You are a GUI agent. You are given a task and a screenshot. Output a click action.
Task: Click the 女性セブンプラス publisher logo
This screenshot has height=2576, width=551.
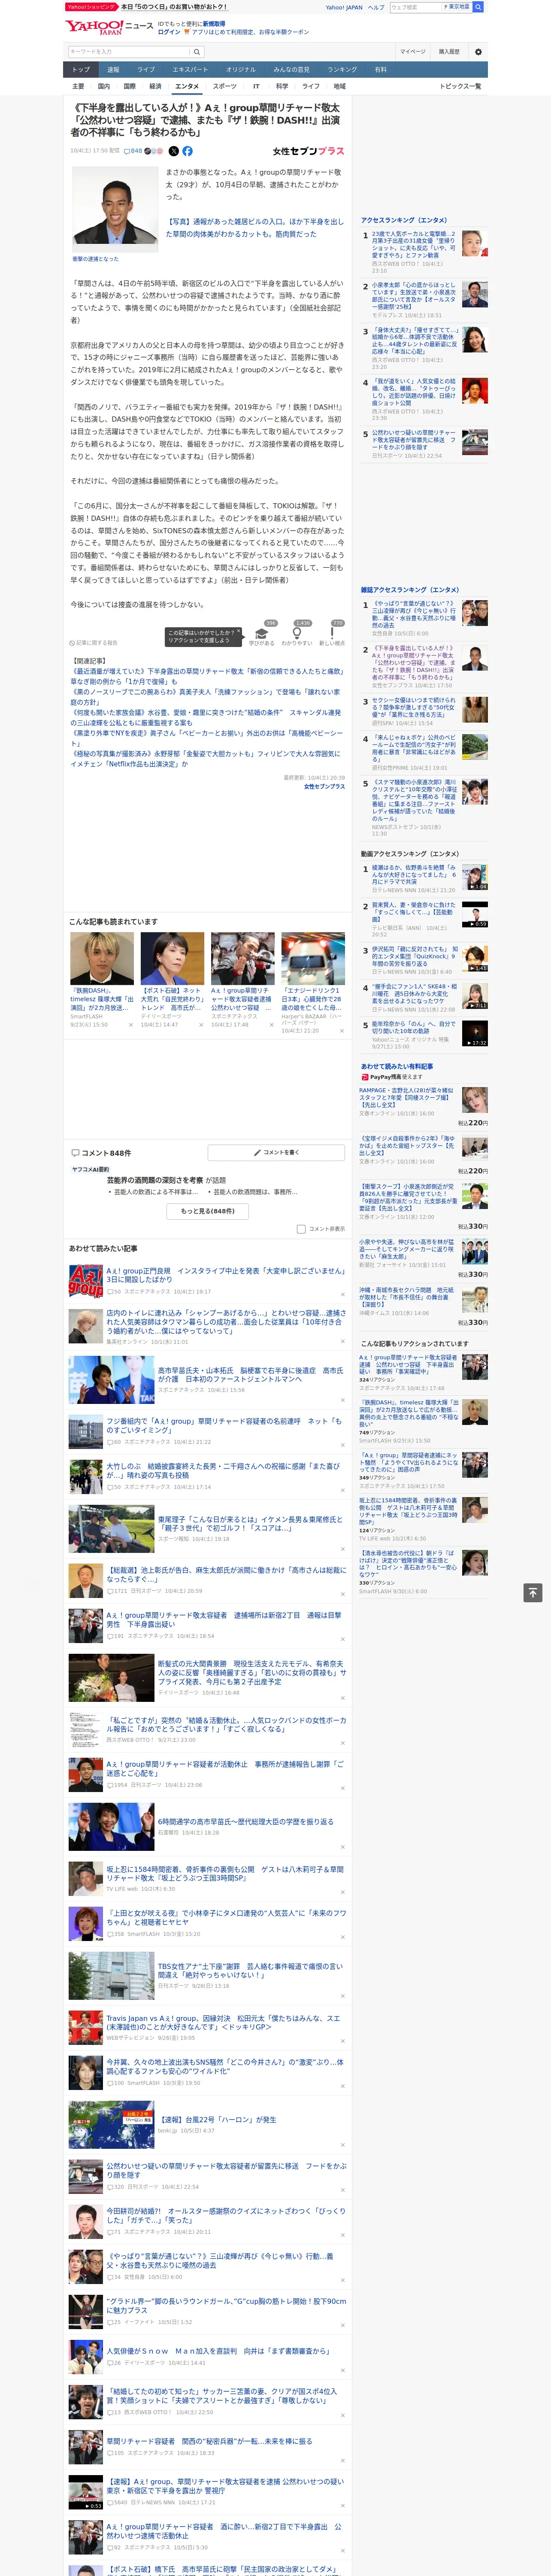point(308,151)
